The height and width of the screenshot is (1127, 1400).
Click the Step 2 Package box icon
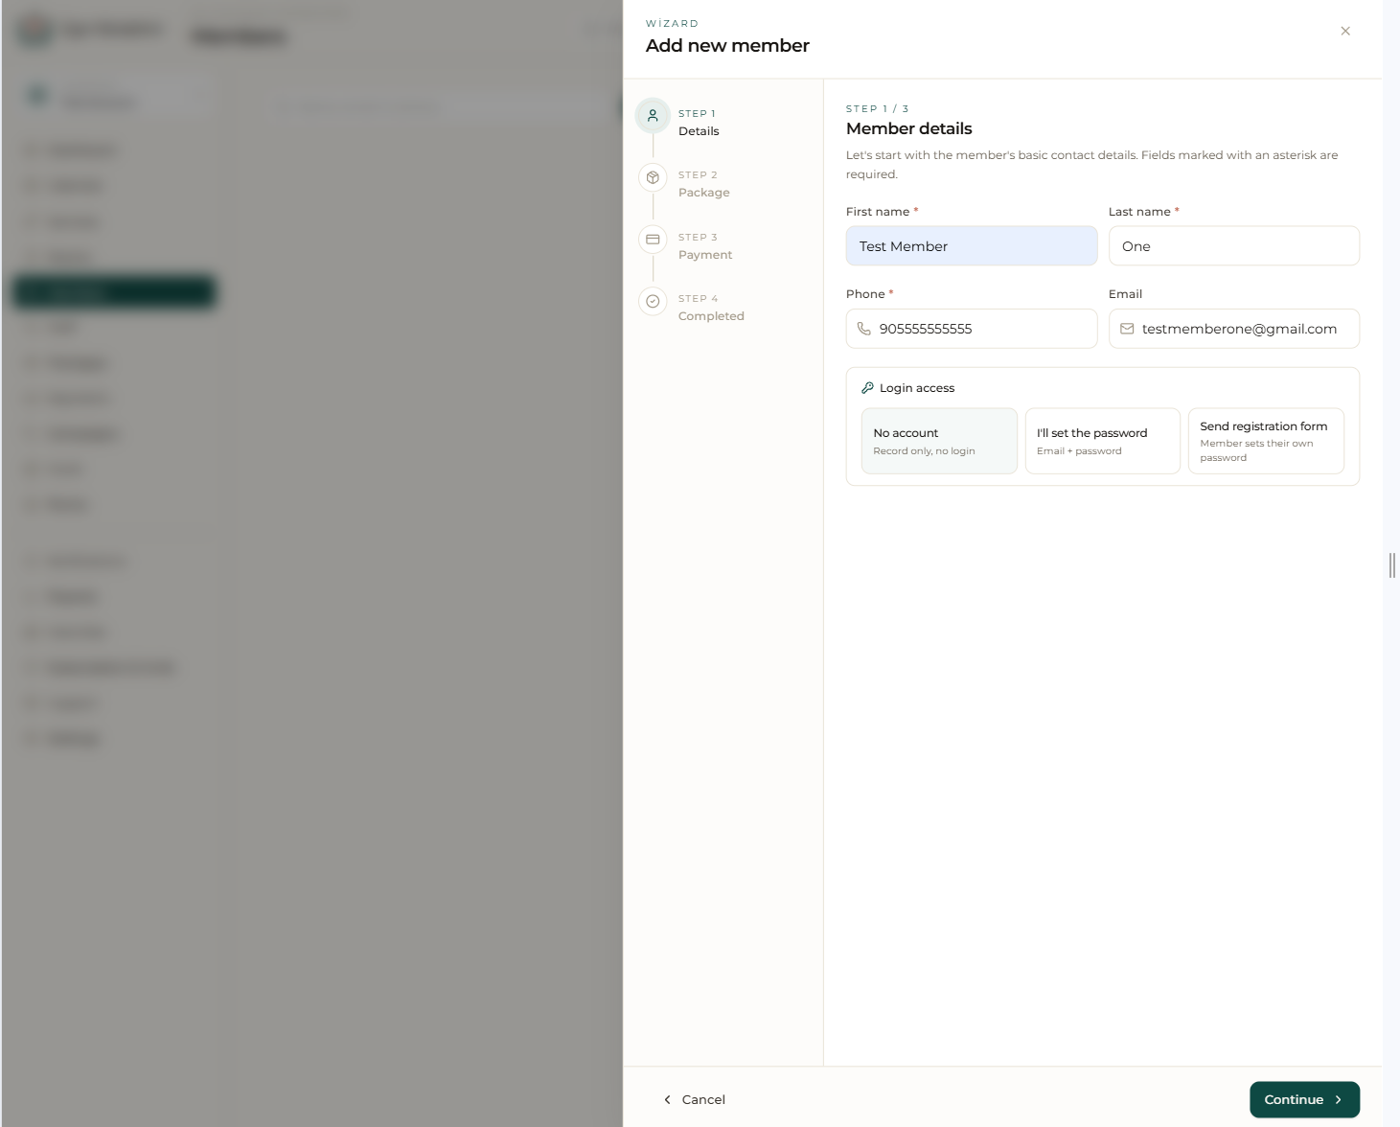653,177
